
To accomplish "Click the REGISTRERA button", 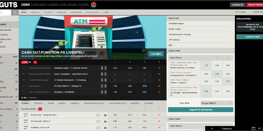I will (x=255, y=5).
